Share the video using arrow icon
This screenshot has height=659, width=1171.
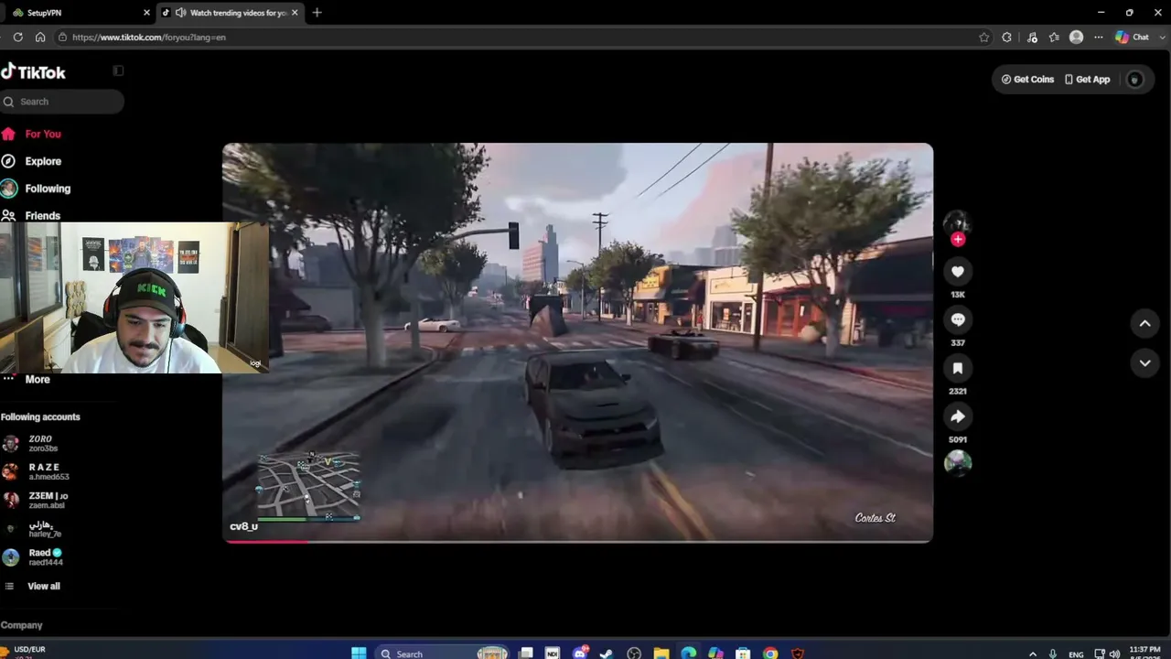click(x=958, y=416)
